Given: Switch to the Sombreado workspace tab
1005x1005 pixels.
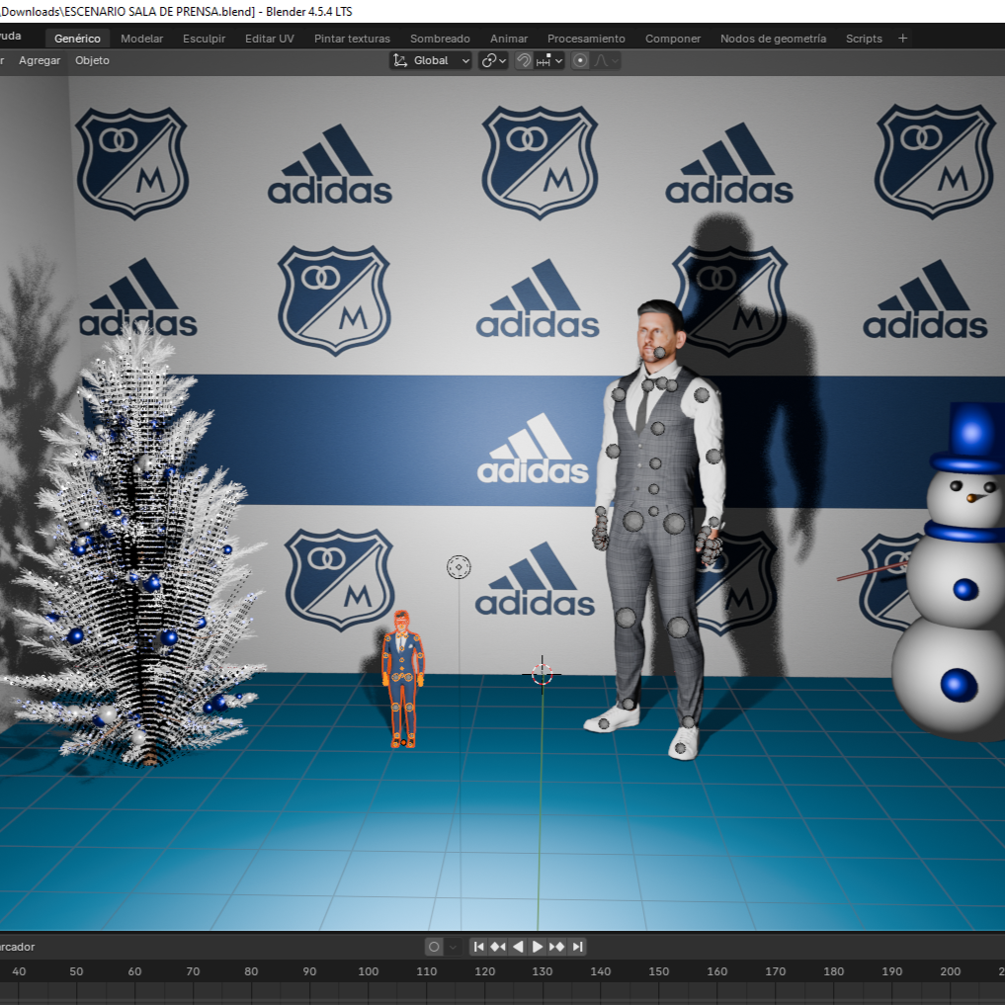Looking at the screenshot, I should [x=440, y=39].
